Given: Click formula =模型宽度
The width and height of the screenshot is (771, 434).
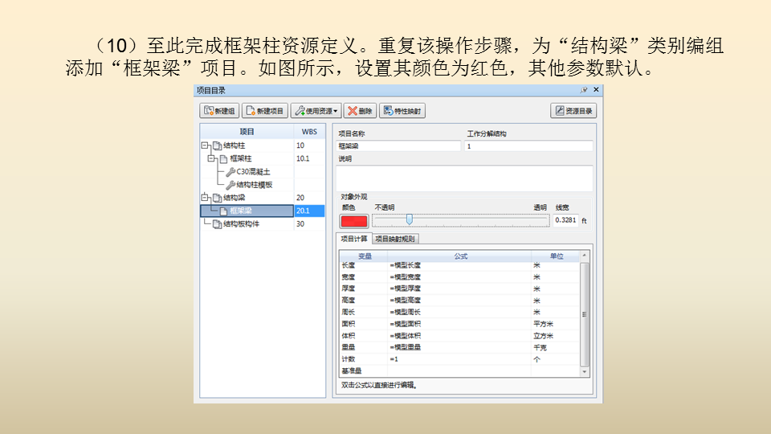Looking at the screenshot, I should click(406, 277).
